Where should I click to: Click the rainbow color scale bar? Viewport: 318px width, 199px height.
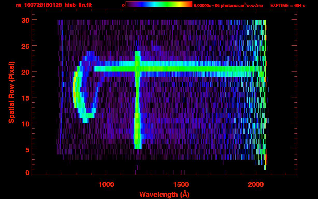[159, 4]
